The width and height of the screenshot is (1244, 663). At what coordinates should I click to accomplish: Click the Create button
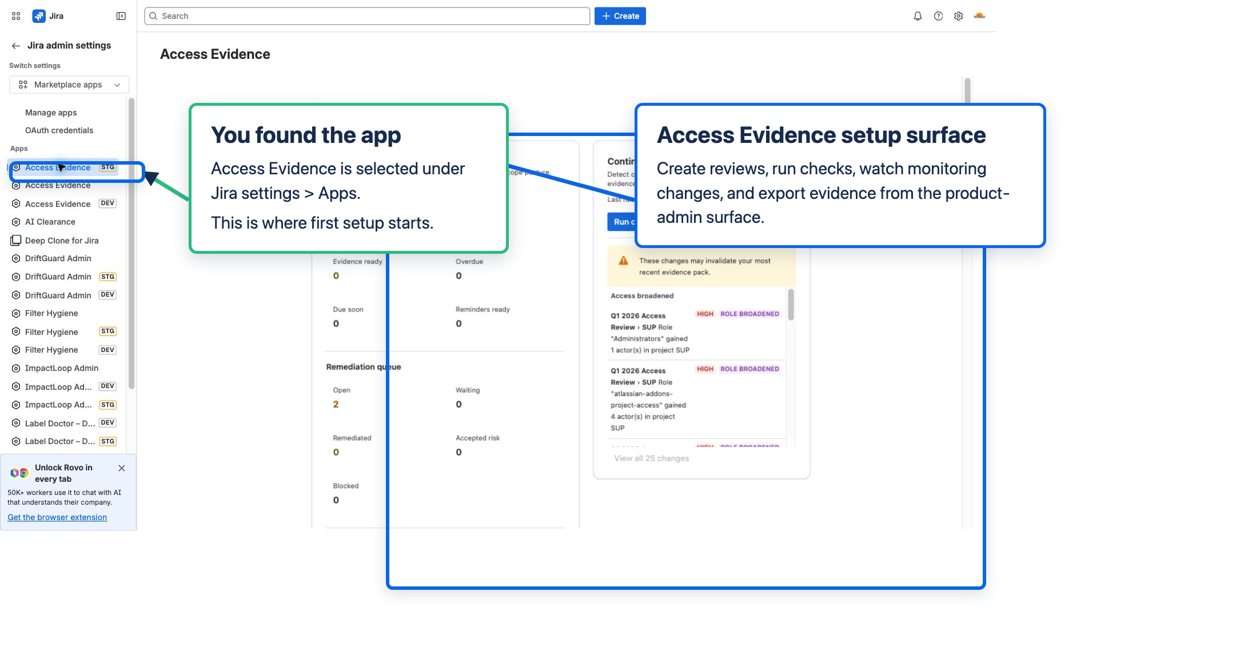(620, 16)
